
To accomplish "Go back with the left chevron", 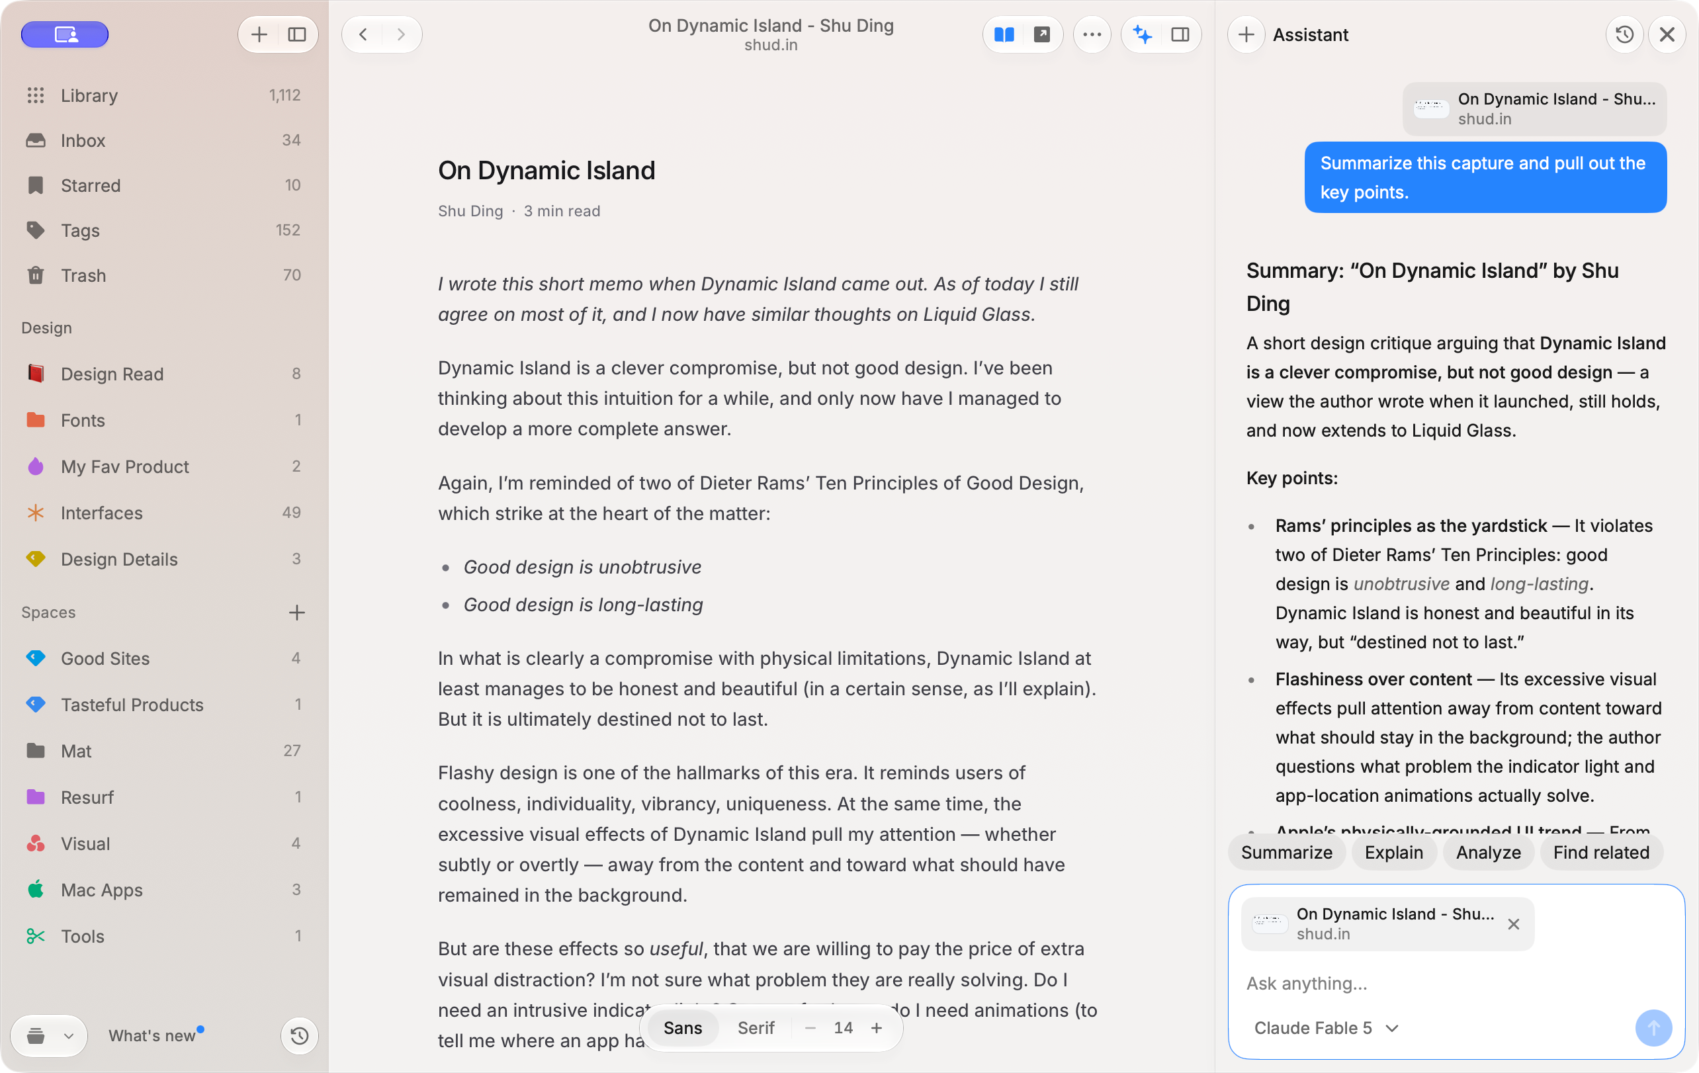I will [x=363, y=34].
